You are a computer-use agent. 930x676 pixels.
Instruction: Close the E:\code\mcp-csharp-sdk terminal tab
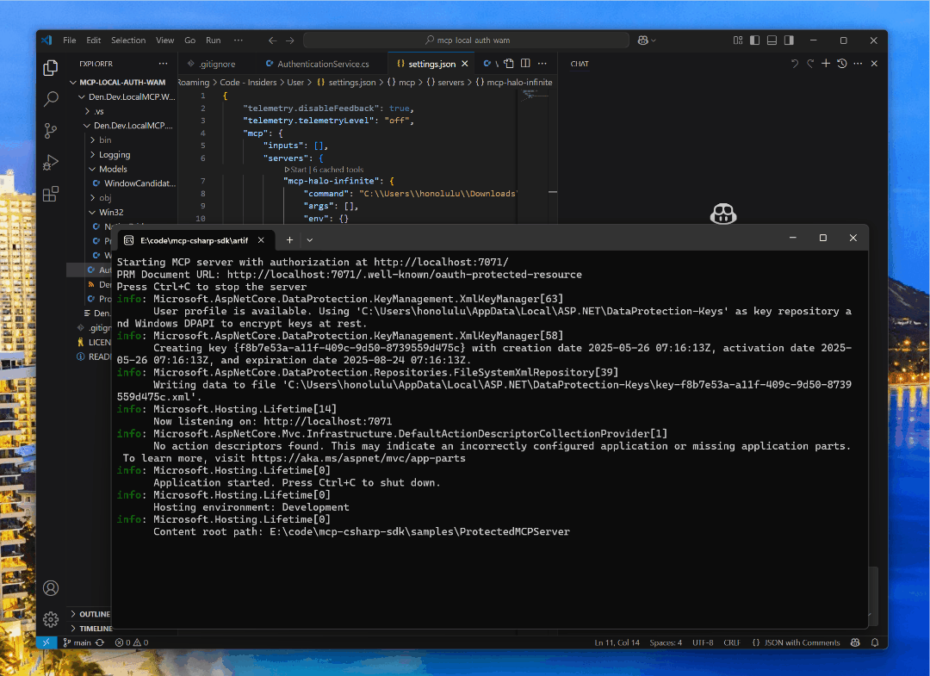(x=261, y=240)
